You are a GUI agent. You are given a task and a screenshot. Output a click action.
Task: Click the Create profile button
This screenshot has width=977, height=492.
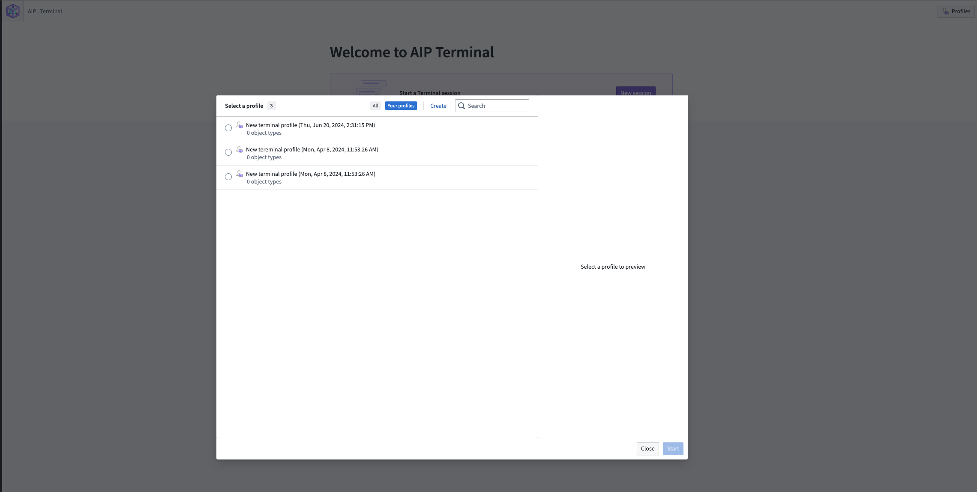pos(438,105)
